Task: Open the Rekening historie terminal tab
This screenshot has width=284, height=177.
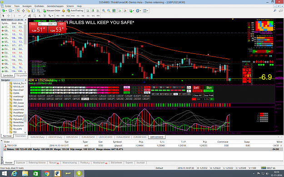Action: click(37, 163)
